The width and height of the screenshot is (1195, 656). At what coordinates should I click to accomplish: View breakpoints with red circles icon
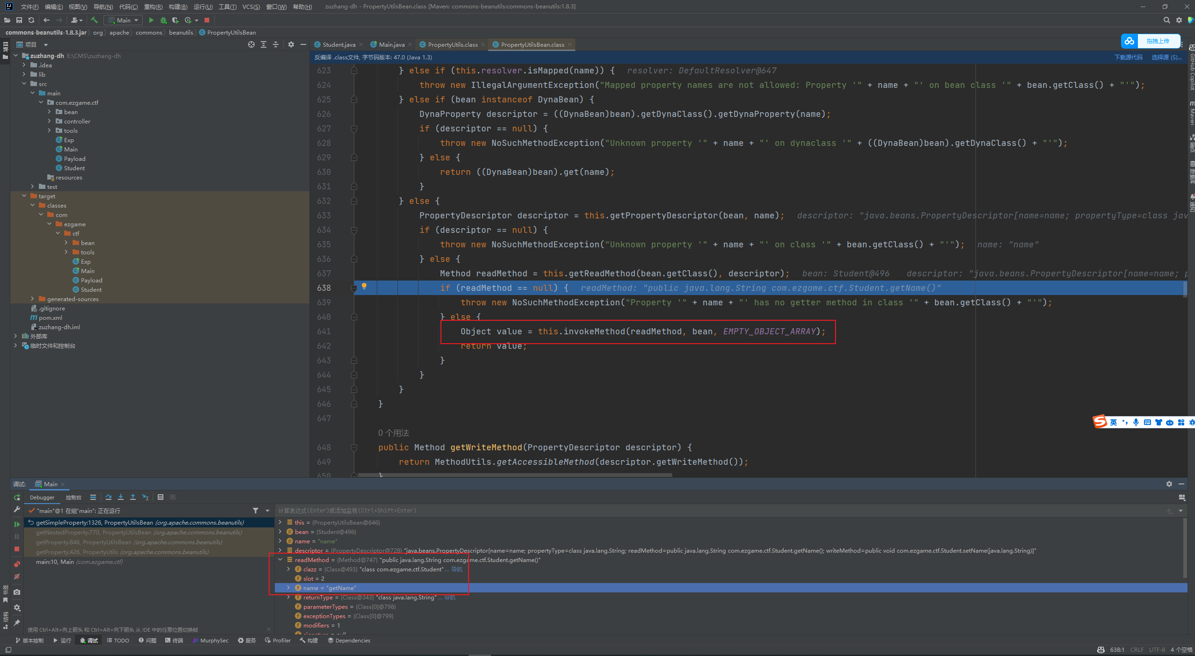click(17, 564)
